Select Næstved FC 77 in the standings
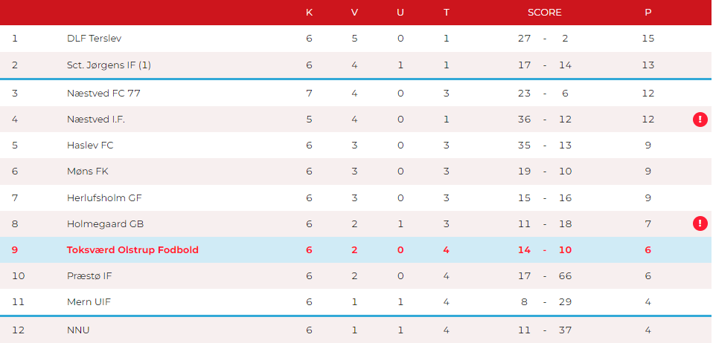The image size is (713, 343). click(x=103, y=94)
